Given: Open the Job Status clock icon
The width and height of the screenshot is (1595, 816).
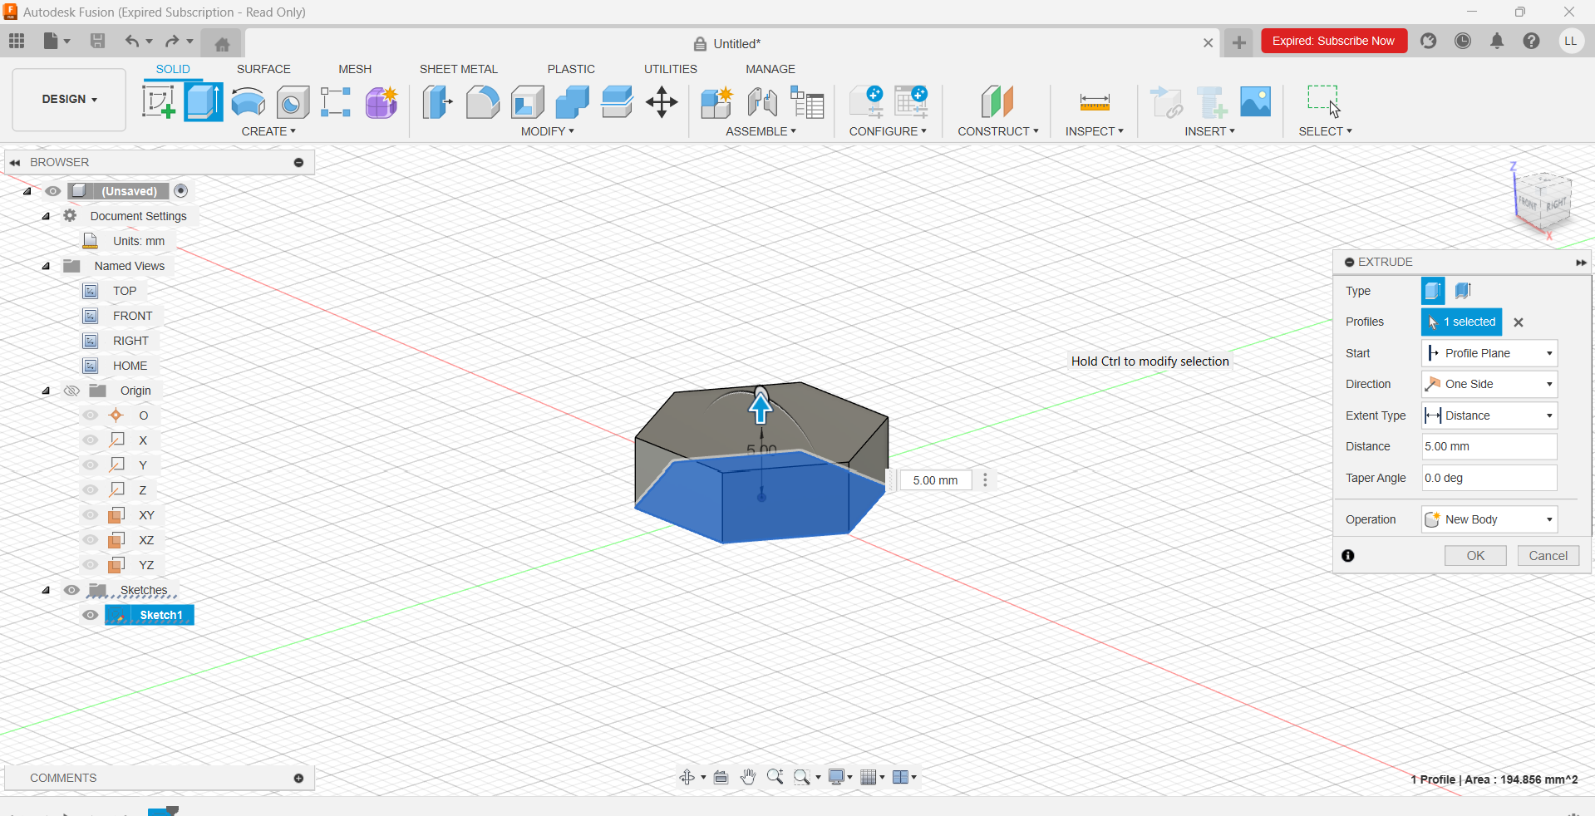Looking at the screenshot, I should [1463, 41].
